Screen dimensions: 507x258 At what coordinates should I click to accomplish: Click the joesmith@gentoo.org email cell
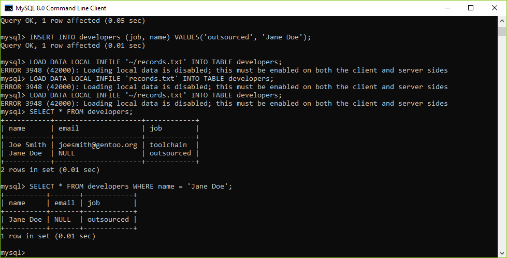click(x=98, y=145)
